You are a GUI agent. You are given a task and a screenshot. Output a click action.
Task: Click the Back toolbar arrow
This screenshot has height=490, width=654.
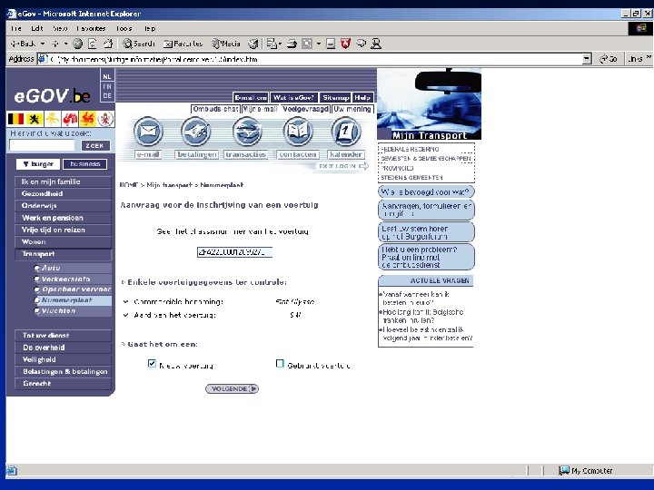coord(23,44)
